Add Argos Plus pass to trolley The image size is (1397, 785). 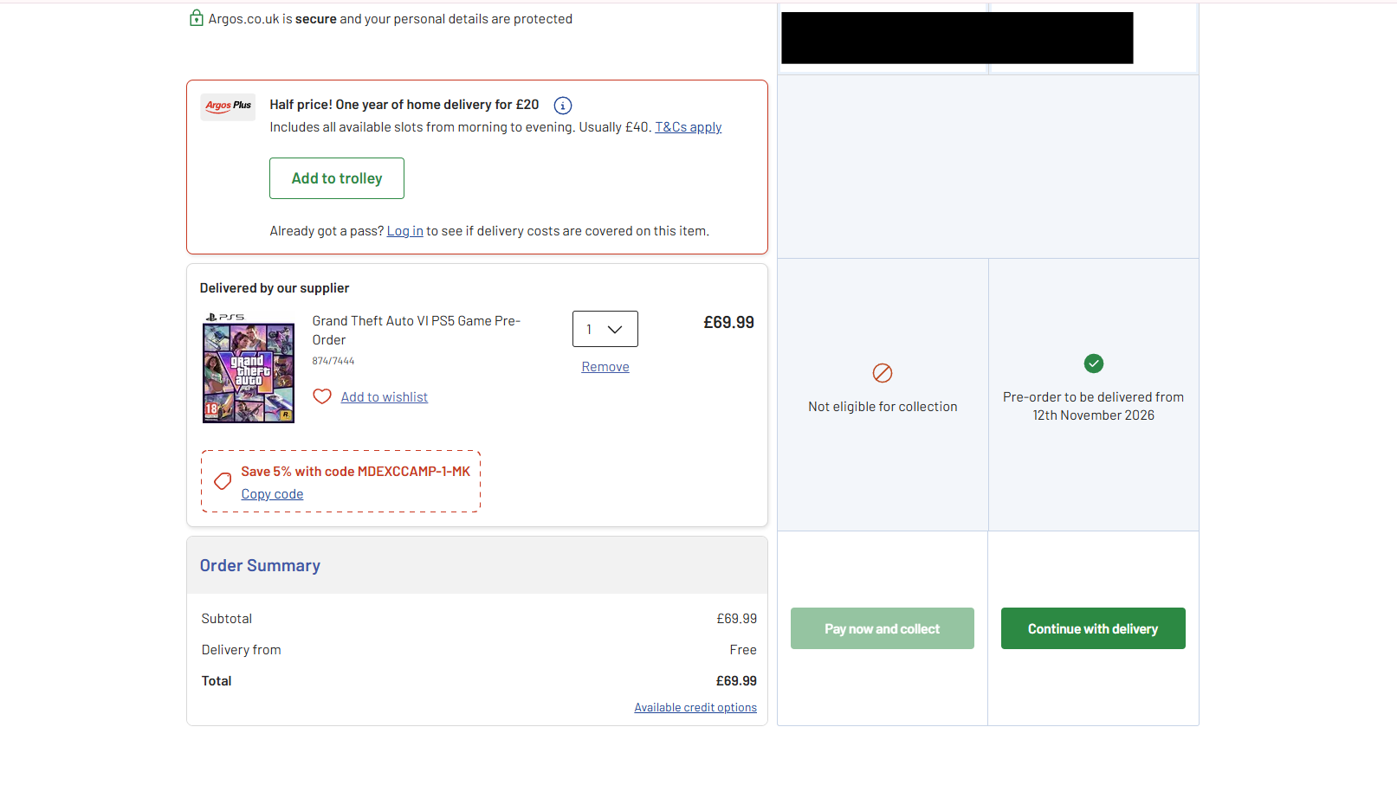(x=337, y=178)
